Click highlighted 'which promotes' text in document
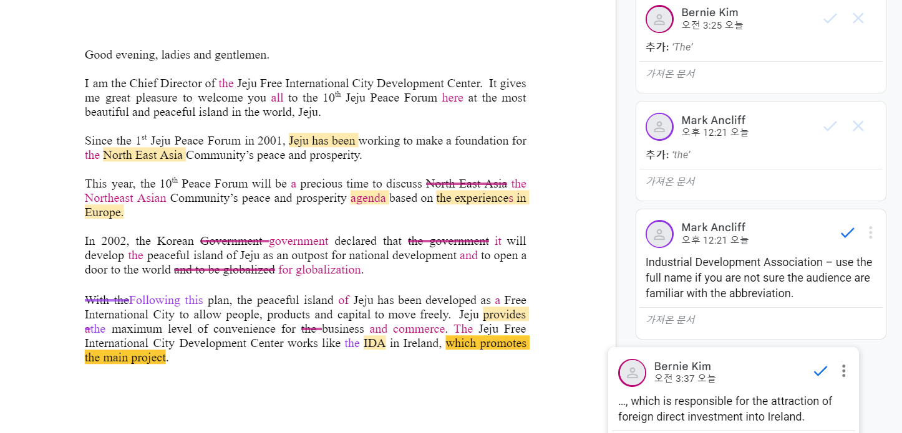Image resolution: width=902 pixels, height=433 pixels. (x=487, y=343)
